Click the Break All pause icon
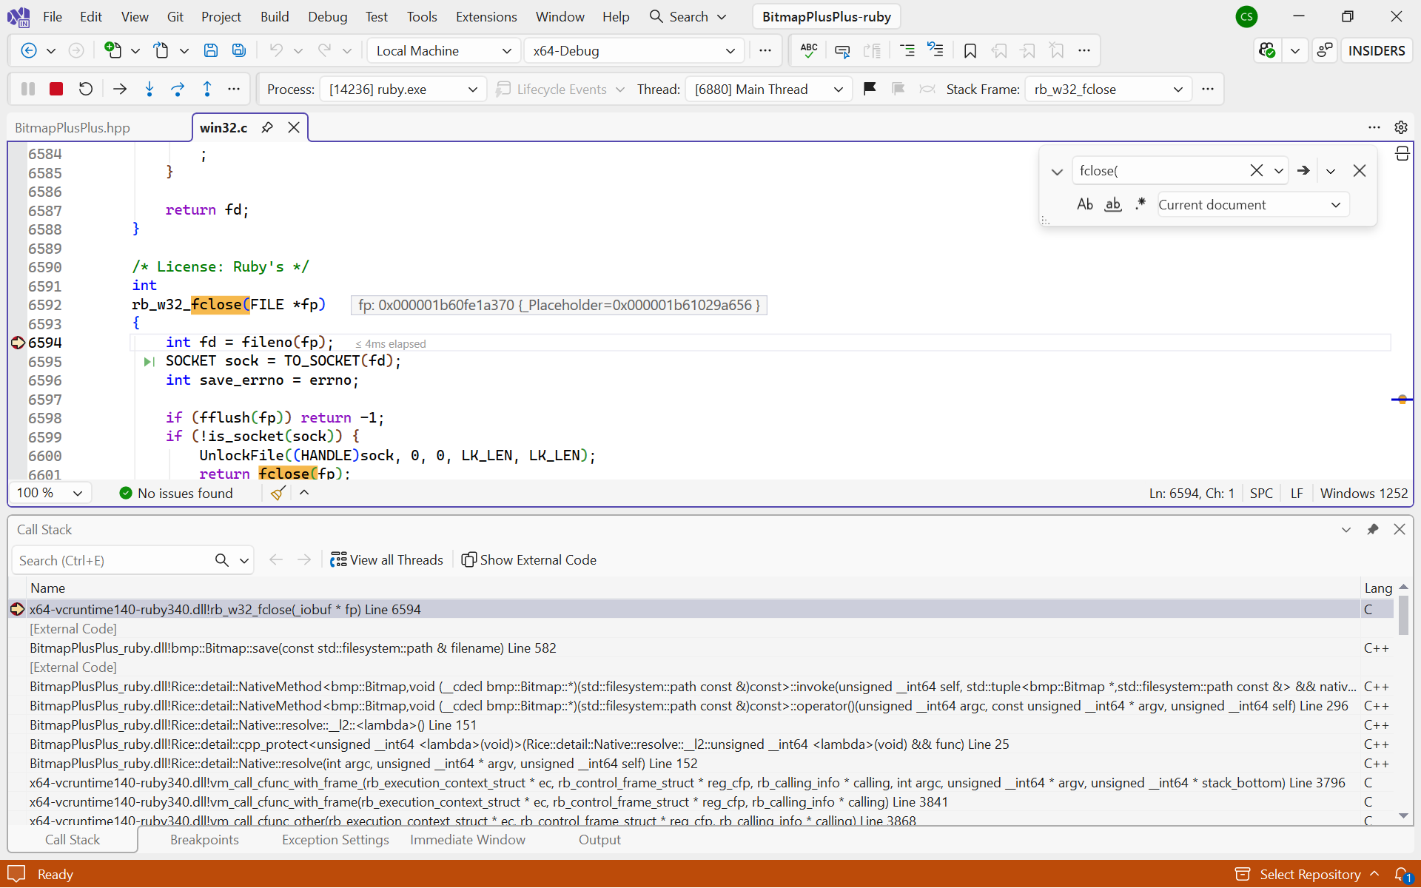 click(x=28, y=89)
